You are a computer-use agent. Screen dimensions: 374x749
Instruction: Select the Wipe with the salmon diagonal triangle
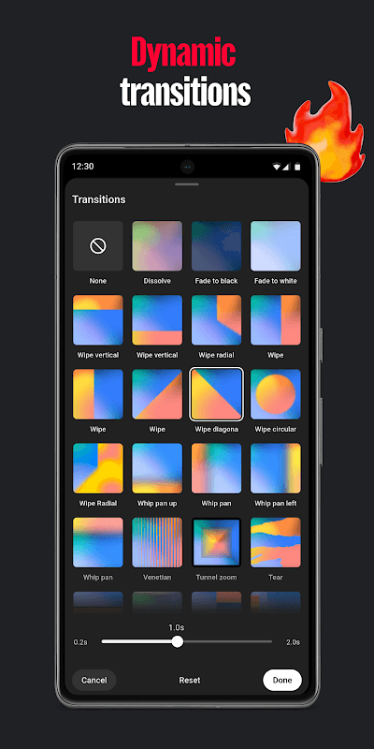(157, 394)
